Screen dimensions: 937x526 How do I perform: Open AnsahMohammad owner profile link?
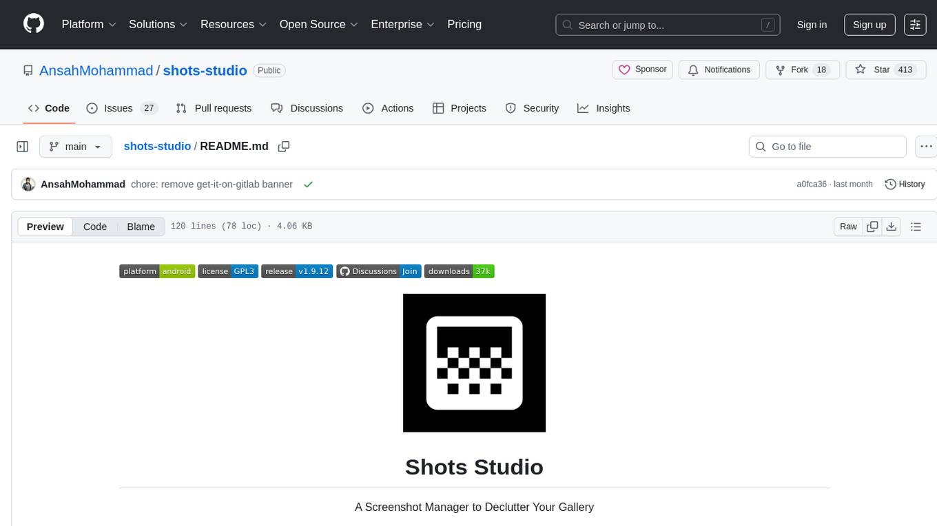tap(96, 70)
